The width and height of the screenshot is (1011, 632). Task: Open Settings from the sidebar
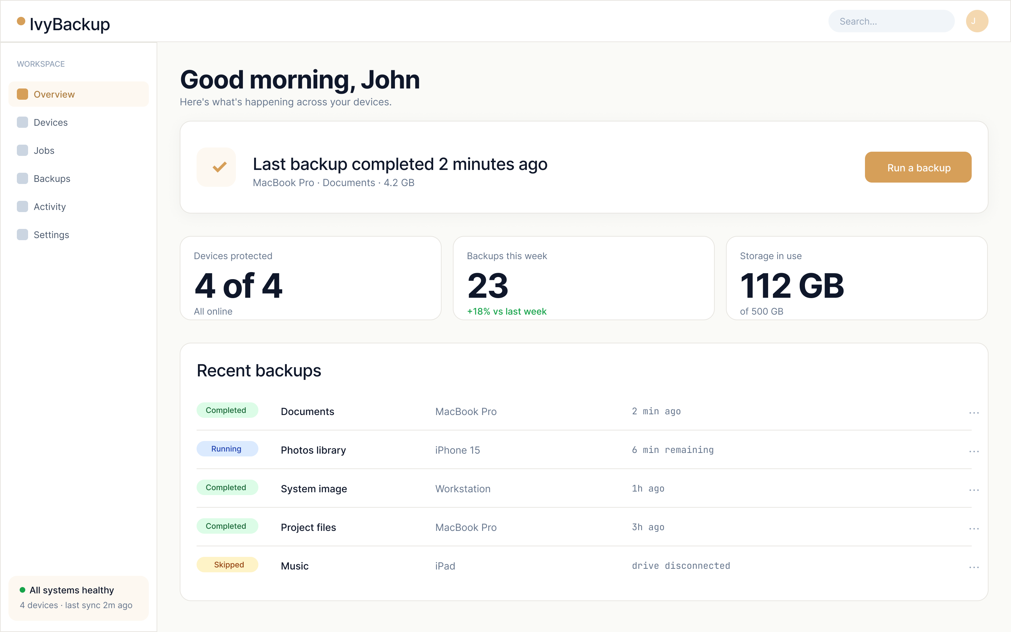(79, 234)
